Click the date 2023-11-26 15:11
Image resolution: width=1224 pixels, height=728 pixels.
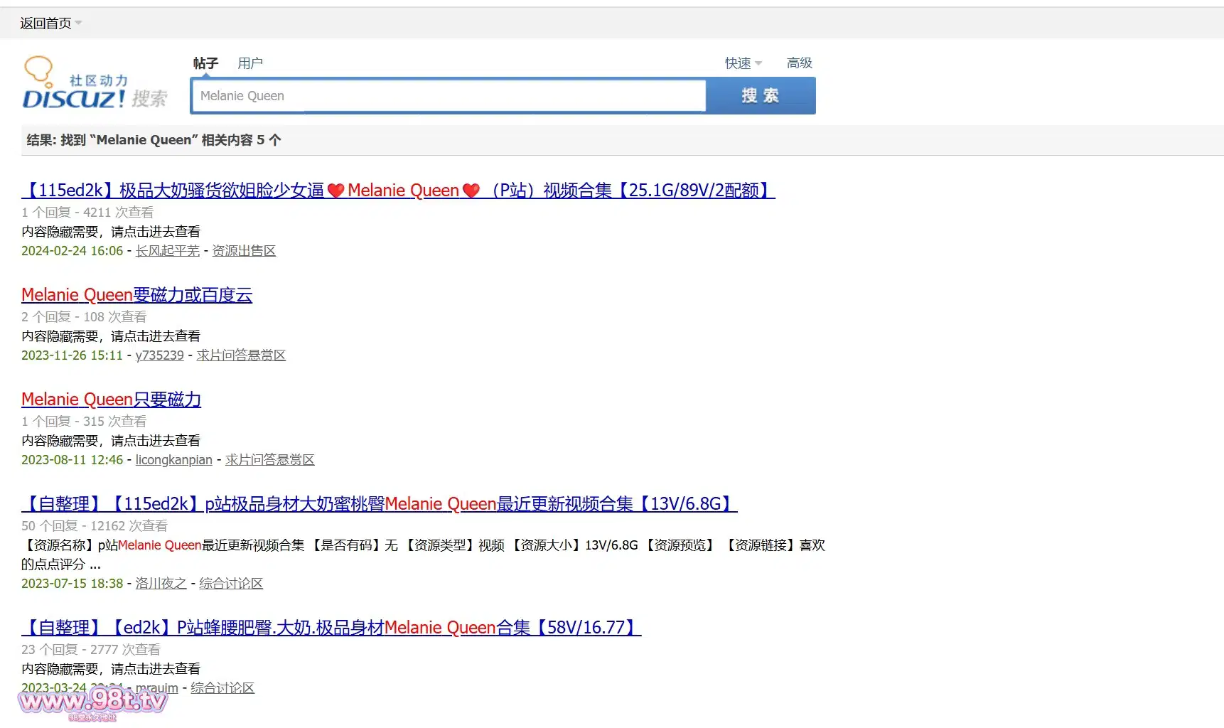73,355
